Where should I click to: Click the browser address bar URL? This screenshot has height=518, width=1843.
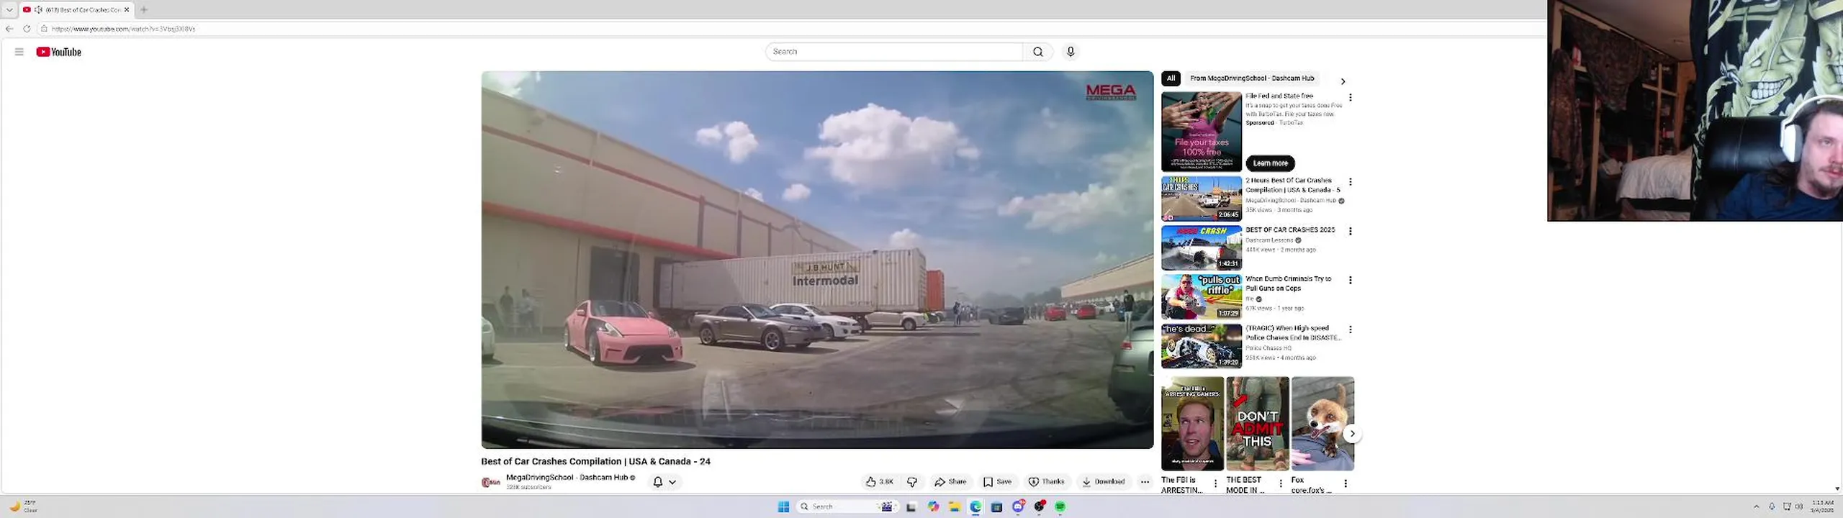pos(123,29)
